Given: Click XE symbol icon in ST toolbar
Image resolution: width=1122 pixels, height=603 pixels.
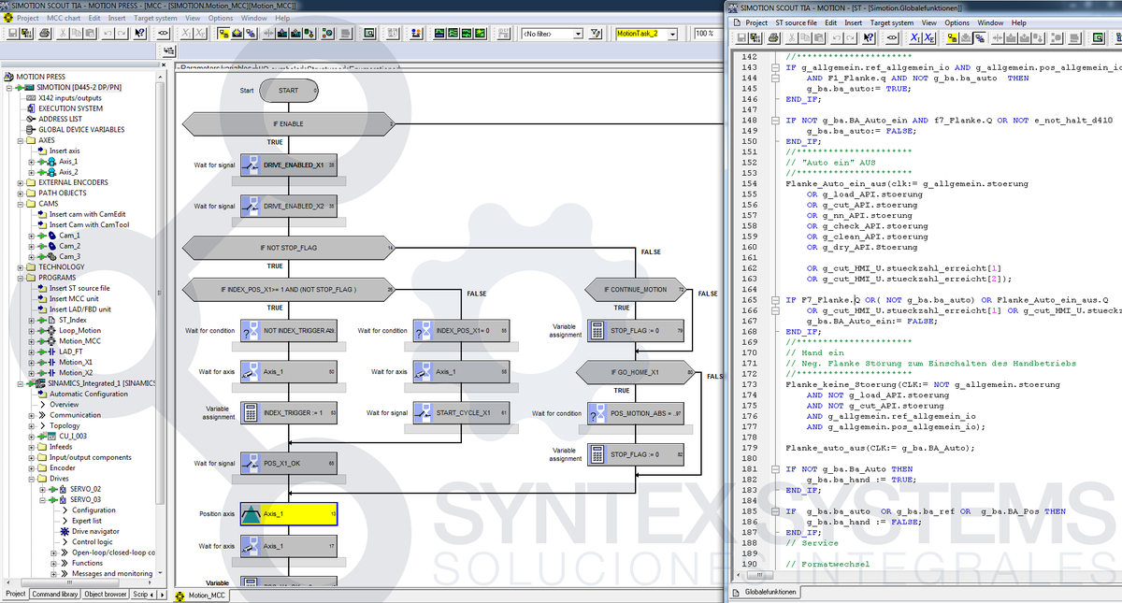Looking at the screenshot, I should [x=929, y=38].
